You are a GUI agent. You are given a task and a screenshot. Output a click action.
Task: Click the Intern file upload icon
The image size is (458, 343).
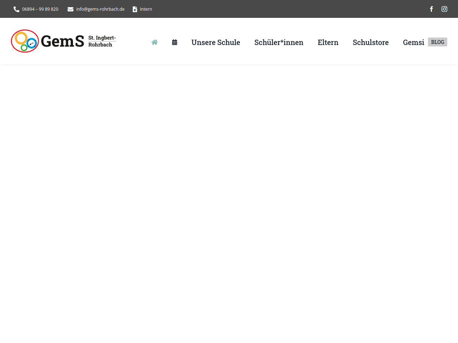(135, 9)
